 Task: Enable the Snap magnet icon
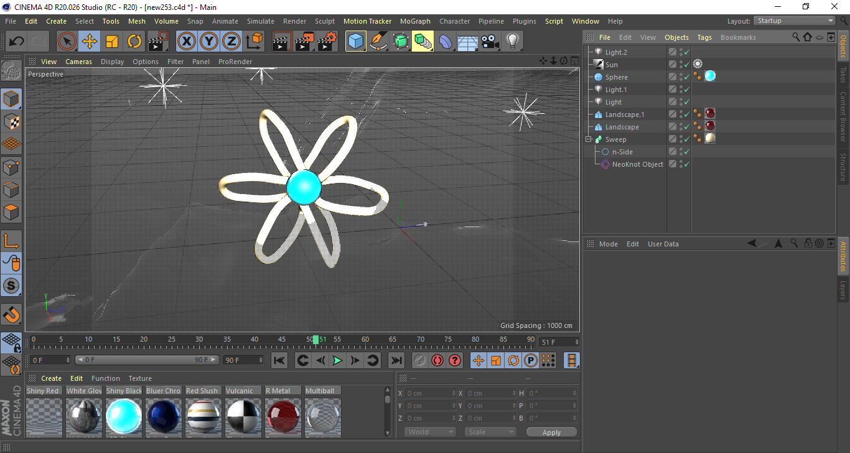click(11, 315)
